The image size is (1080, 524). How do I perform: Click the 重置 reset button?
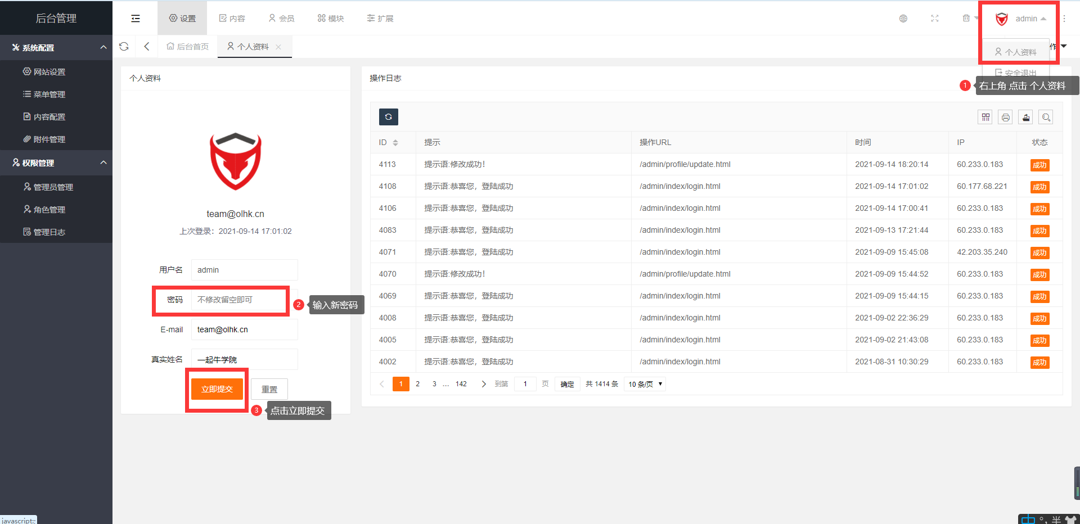pyautogui.click(x=269, y=389)
